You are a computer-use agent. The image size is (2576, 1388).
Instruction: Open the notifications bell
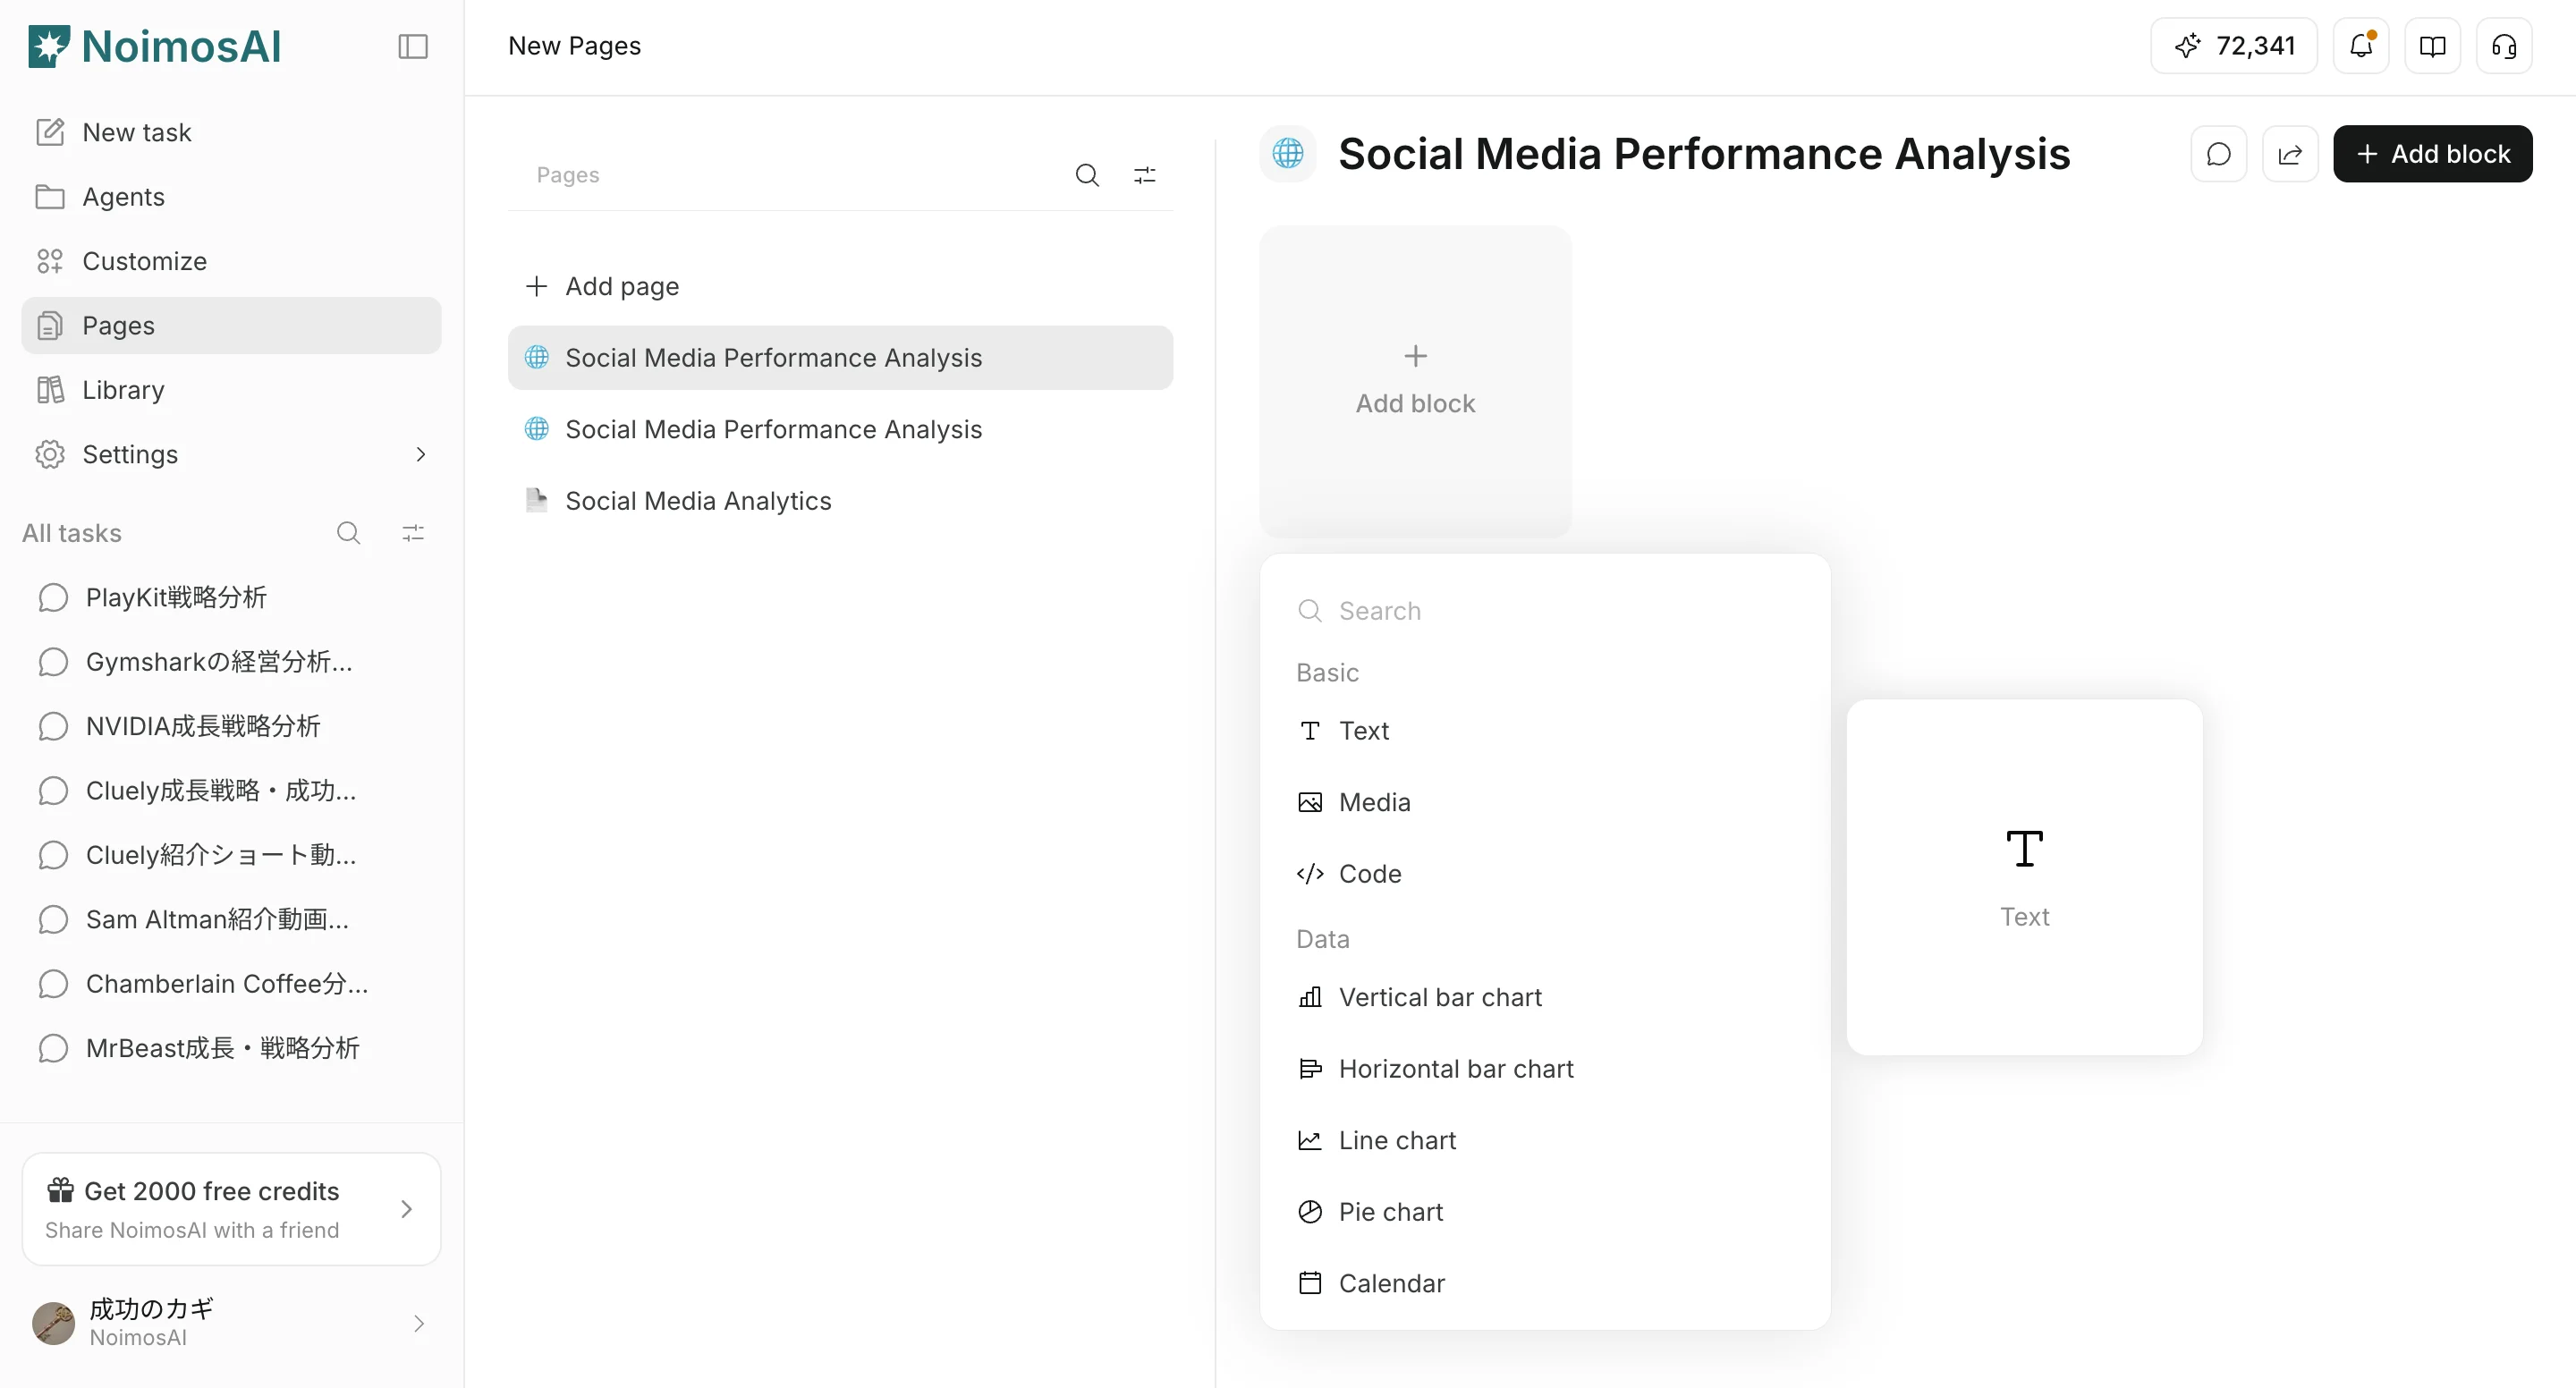click(2361, 46)
